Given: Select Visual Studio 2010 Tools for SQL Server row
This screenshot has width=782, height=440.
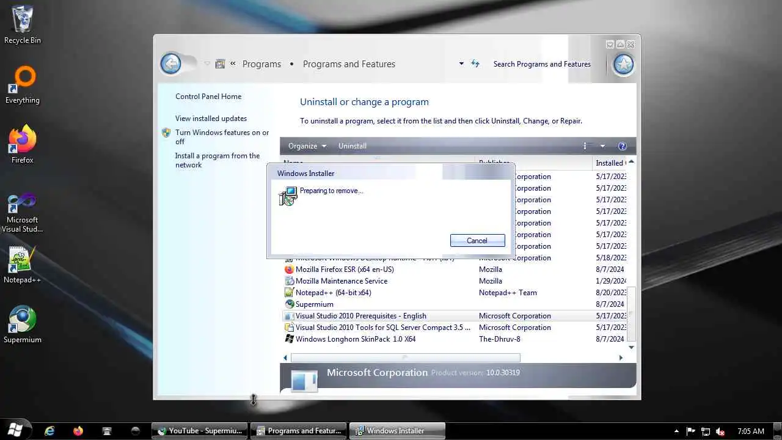Looking at the screenshot, I should [x=454, y=328].
